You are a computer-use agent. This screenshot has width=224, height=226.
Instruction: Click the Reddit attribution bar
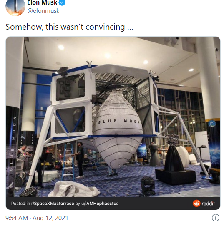click(113, 204)
